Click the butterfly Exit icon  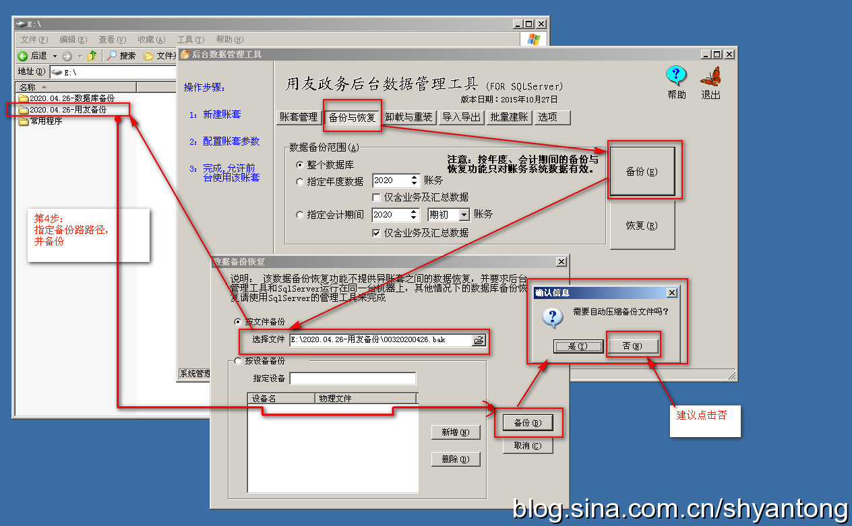point(710,76)
